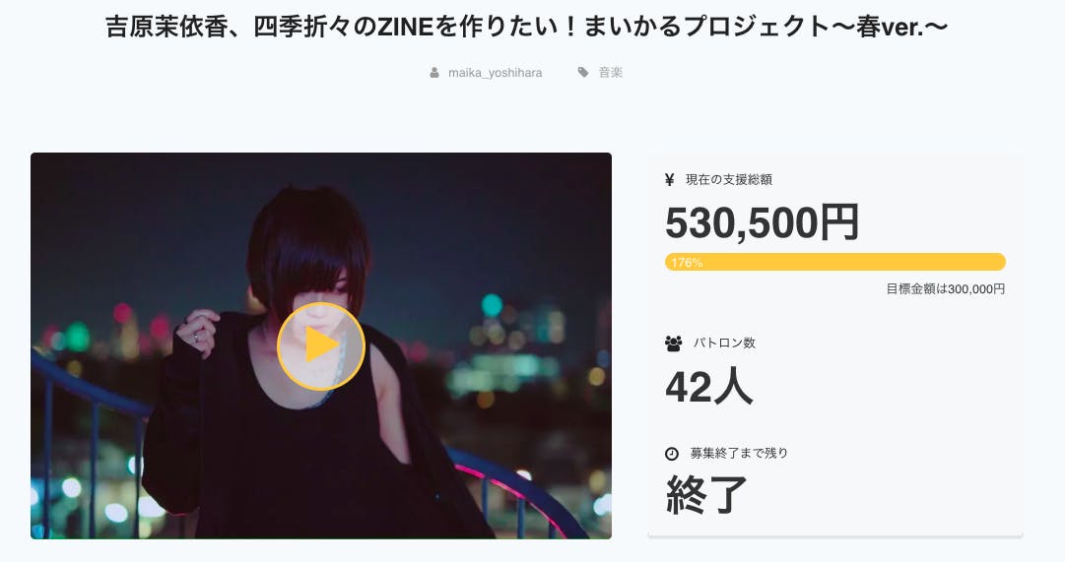The height and width of the screenshot is (562, 1065).
Task: Click the パトロン数 label
Action: pos(722,343)
